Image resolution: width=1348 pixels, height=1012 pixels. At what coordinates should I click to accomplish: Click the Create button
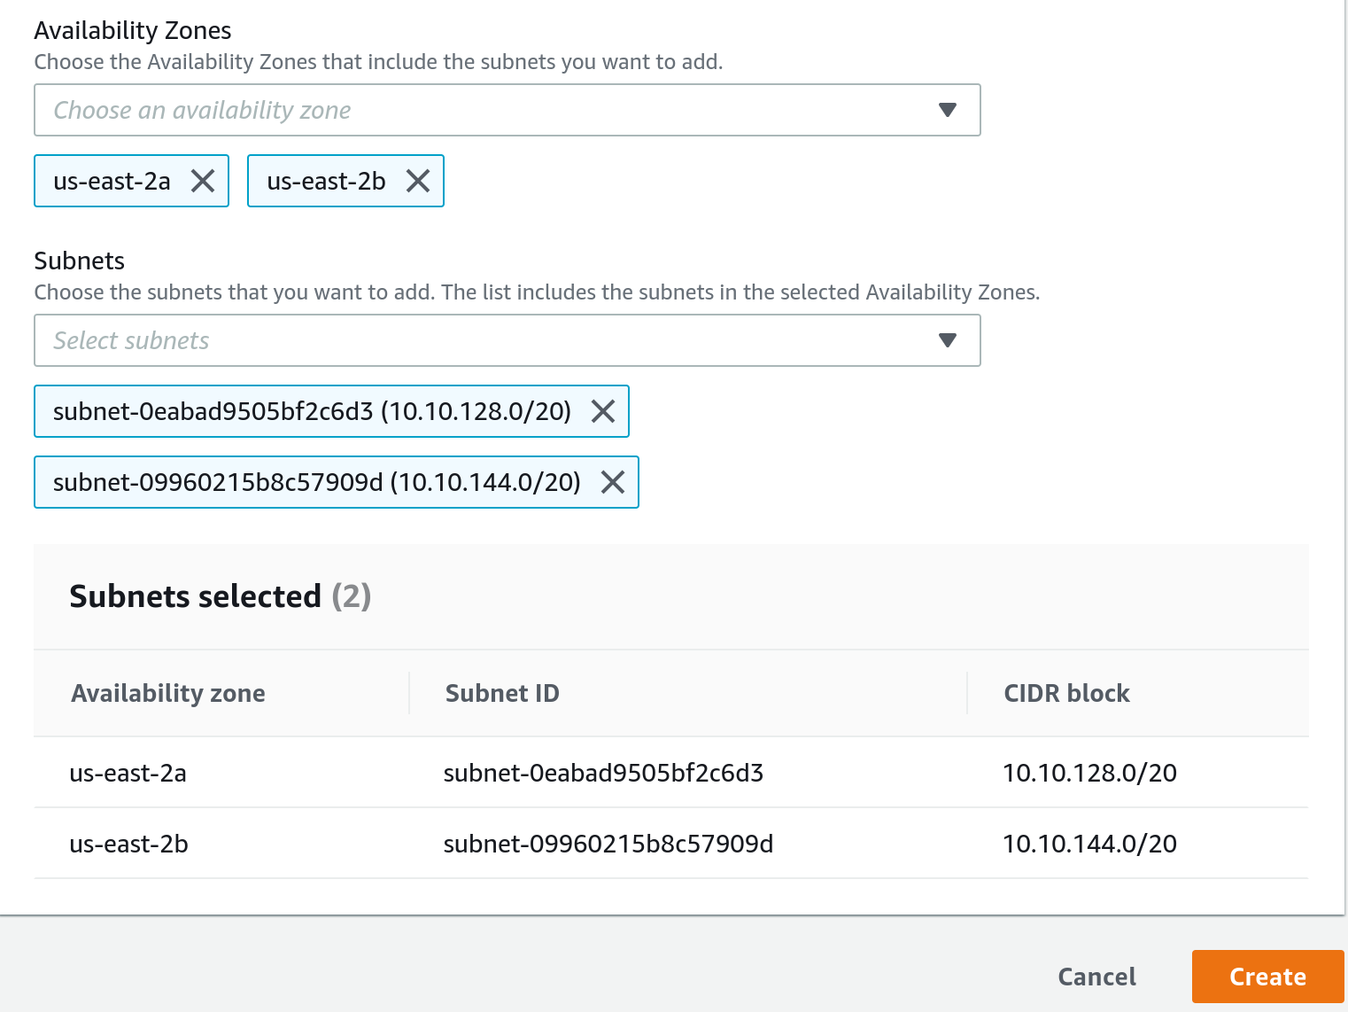(x=1267, y=977)
